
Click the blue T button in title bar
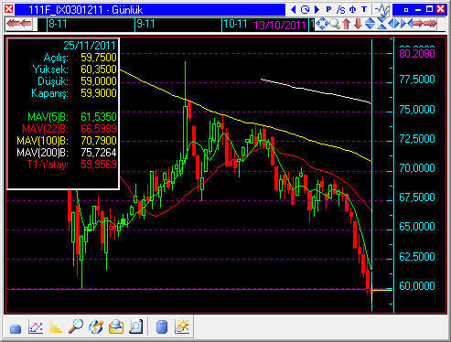[364, 9]
